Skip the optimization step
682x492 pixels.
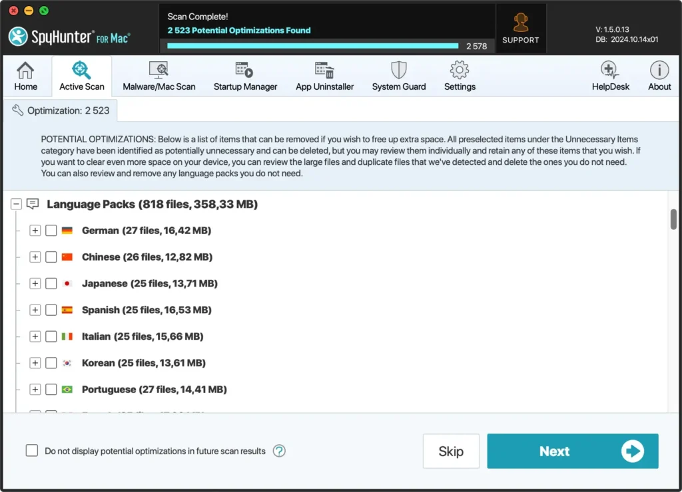click(451, 451)
